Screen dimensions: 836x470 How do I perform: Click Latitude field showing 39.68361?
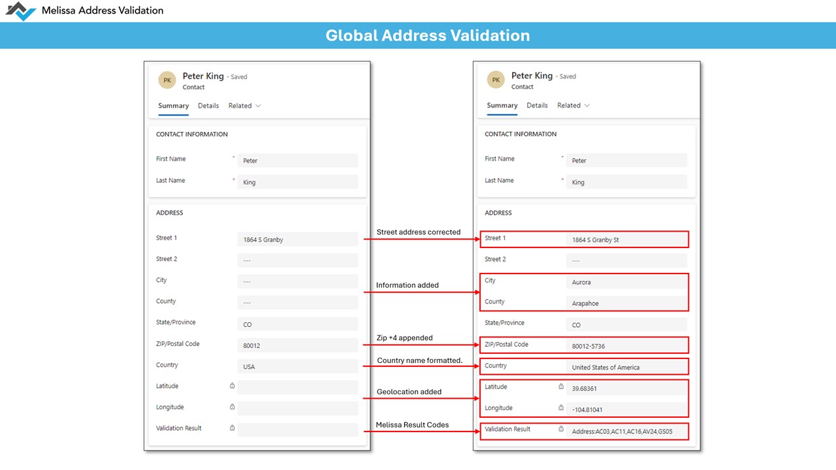pos(627,388)
